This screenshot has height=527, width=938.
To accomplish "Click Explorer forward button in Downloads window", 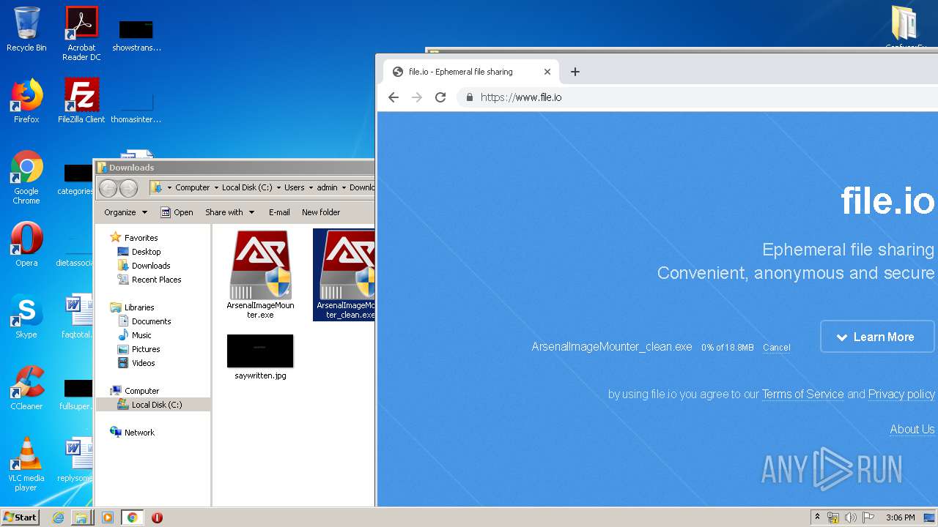I will [128, 188].
